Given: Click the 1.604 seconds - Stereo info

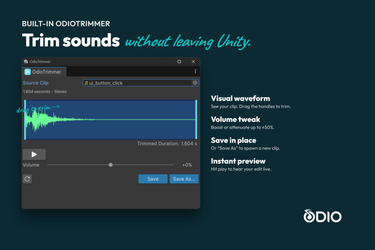Looking at the screenshot, I should [45, 92].
